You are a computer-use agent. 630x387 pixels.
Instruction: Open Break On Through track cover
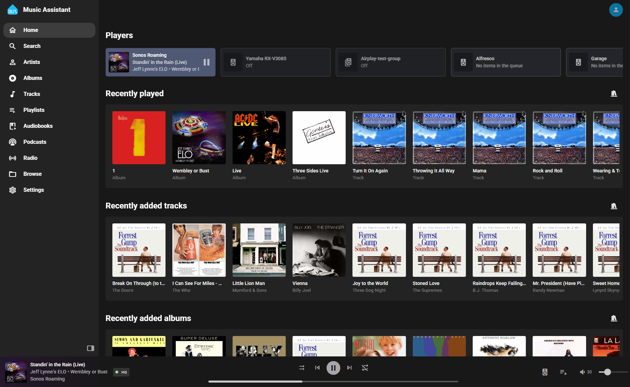139,250
